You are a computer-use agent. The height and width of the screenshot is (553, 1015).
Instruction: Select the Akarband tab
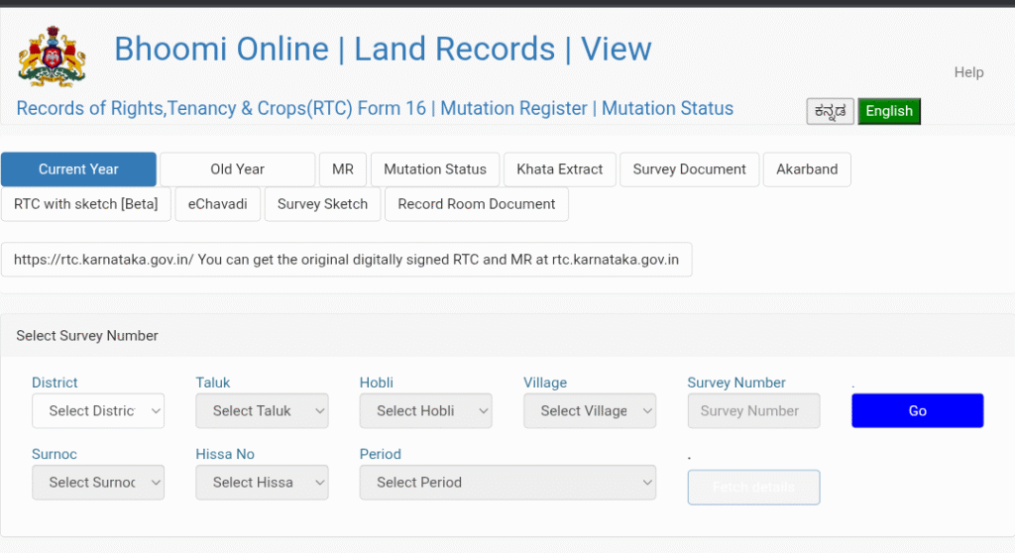tap(806, 169)
